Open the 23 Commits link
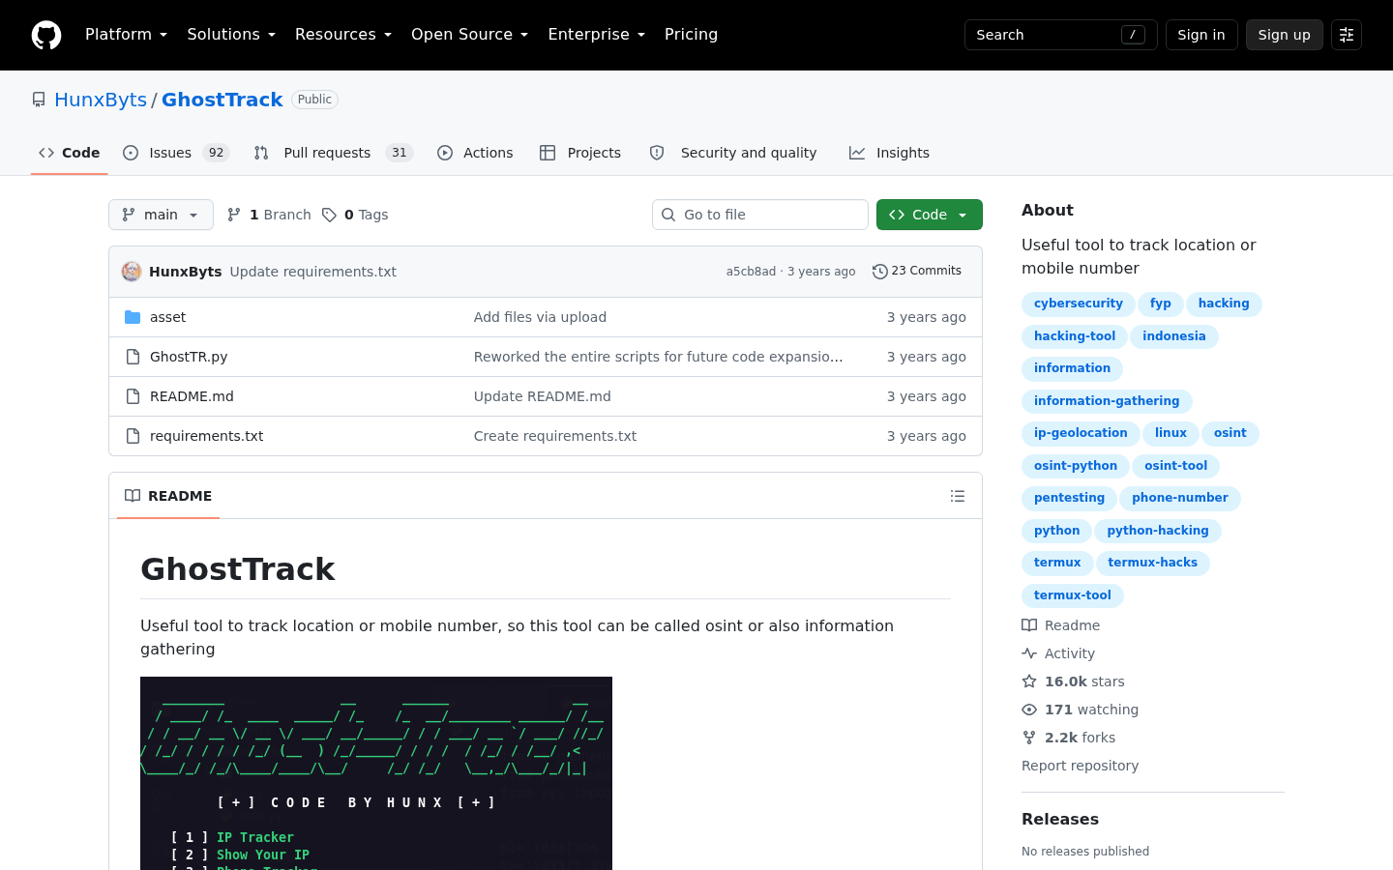1393x870 pixels. (917, 272)
